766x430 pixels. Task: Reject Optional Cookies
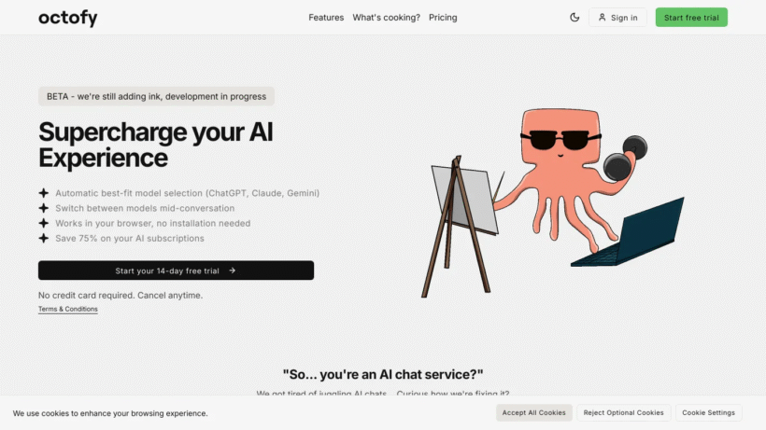623,412
